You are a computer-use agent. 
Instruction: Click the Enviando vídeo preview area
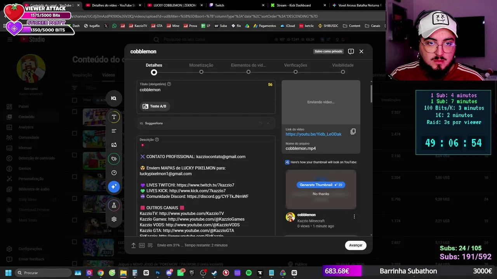(x=321, y=102)
